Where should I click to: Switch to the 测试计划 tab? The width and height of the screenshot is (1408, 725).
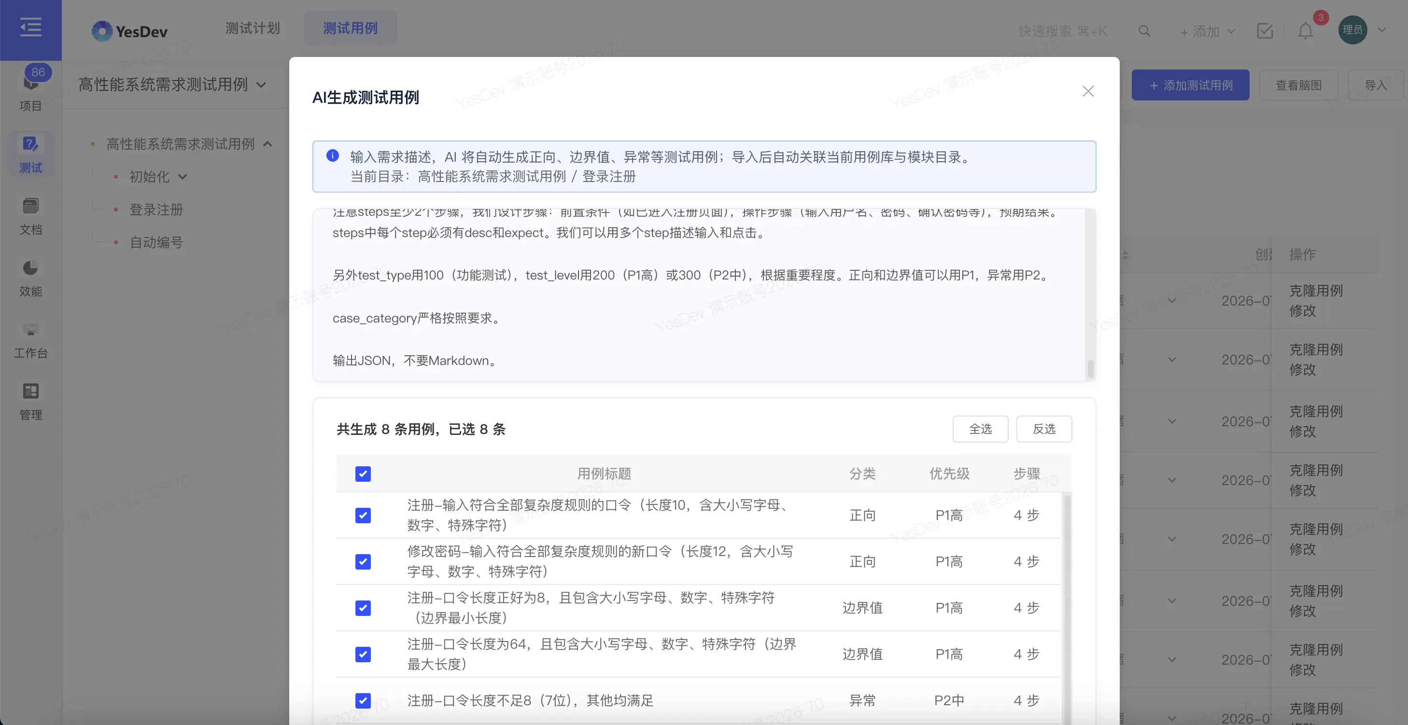tap(253, 28)
